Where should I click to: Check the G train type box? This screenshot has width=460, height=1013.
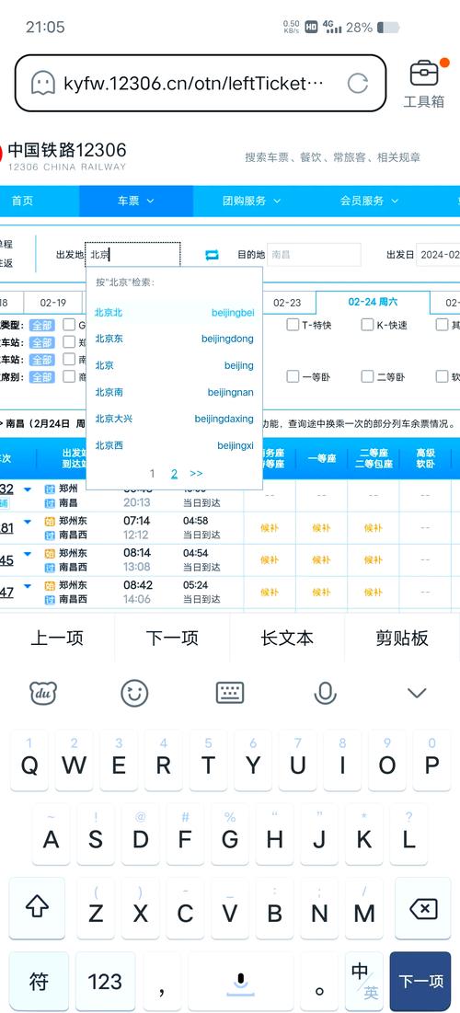69,325
